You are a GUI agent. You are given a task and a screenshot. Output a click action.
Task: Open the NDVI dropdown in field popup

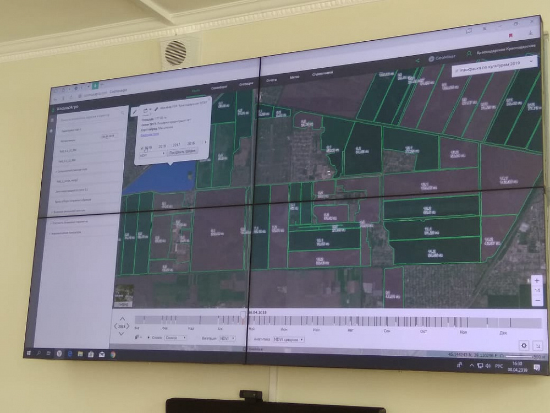[152, 155]
